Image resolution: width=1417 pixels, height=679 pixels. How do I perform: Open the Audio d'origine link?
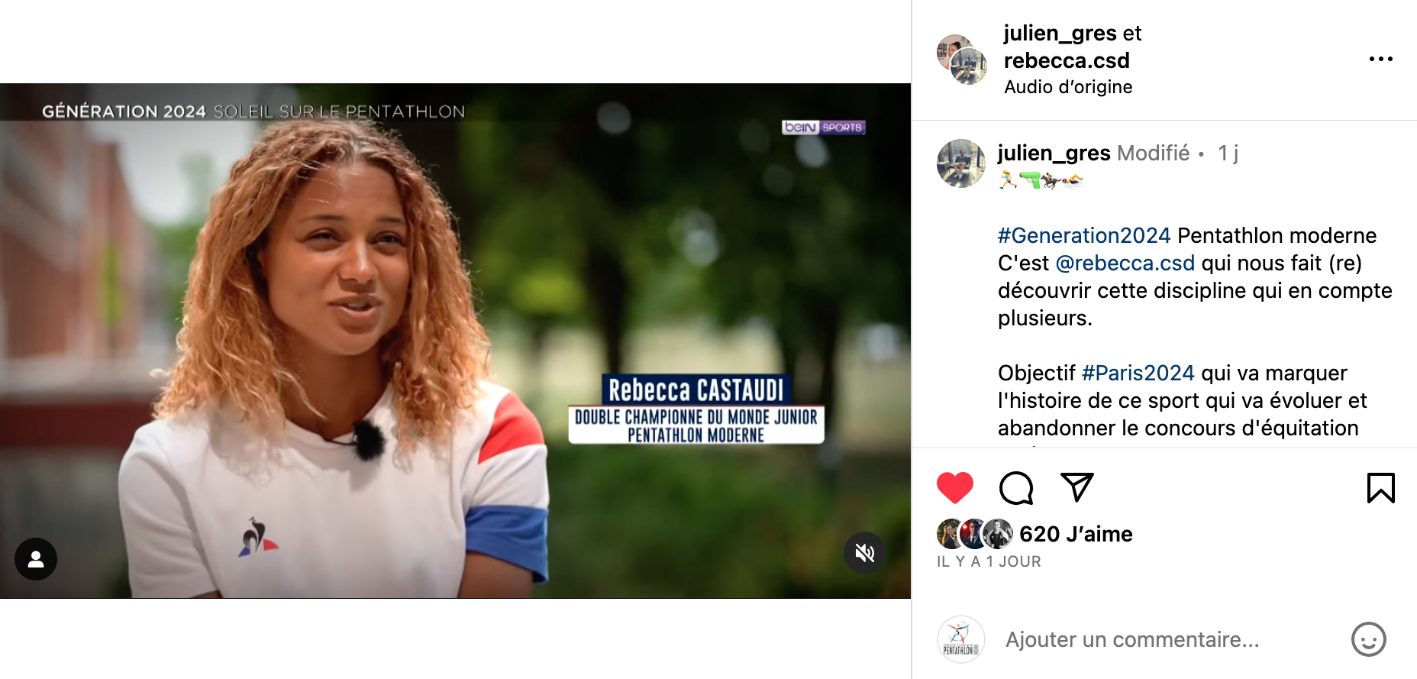[1068, 87]
